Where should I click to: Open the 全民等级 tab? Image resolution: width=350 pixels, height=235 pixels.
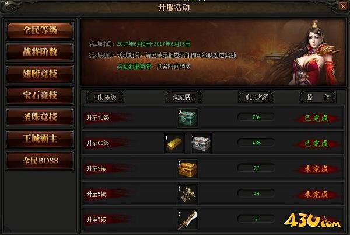click(40, 30)
